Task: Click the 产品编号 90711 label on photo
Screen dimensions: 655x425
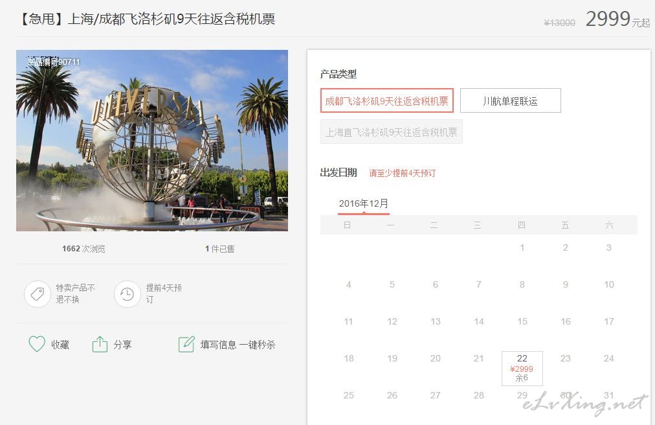Action: [53, 62]
